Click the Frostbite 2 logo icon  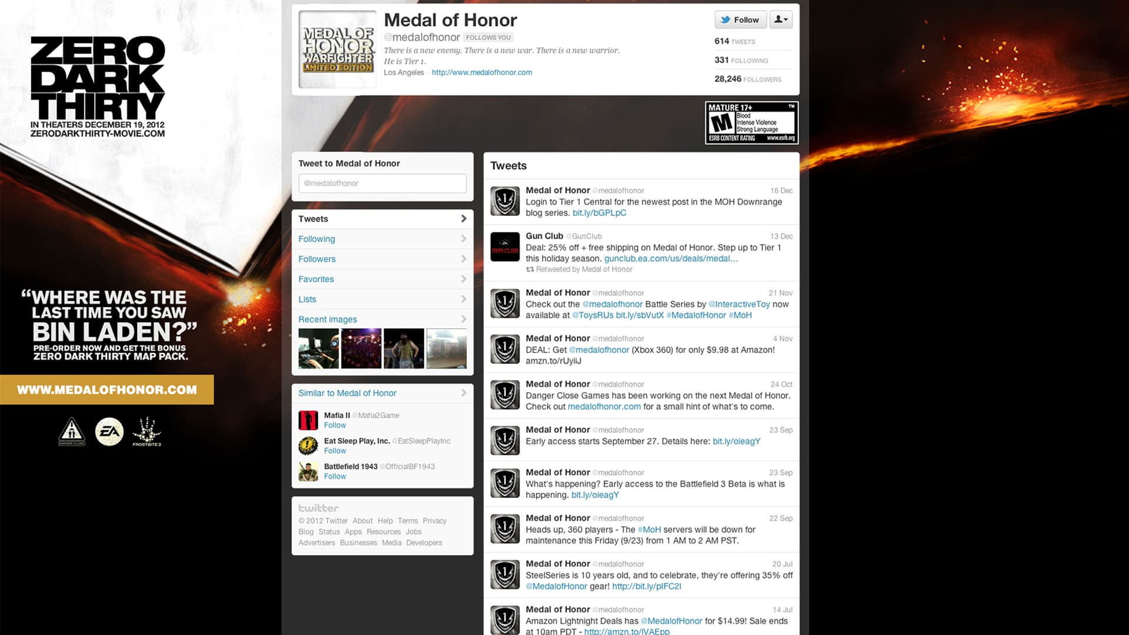(x=146, y=432)
